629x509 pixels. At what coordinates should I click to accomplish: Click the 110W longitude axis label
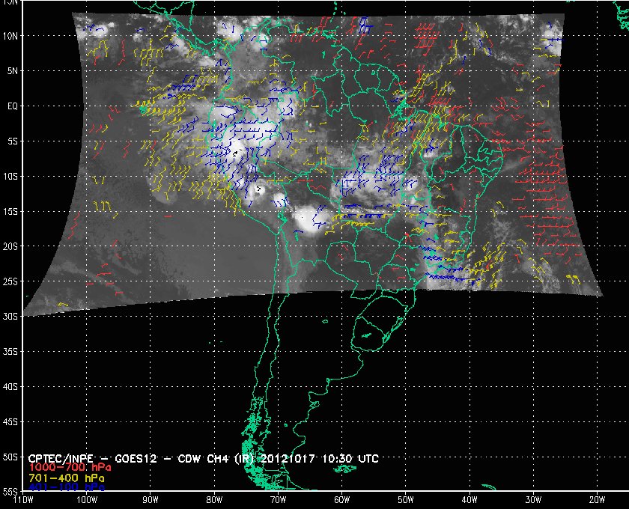[x=23, y=499]
